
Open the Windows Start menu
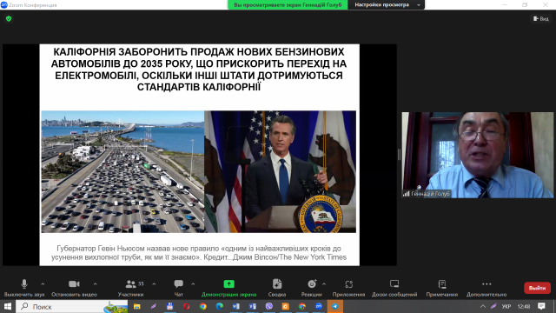8,306
